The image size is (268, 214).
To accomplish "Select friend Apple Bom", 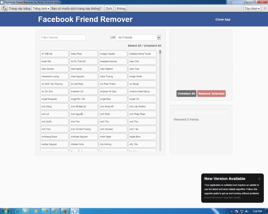I will pyautogui.click(x=142, y=136).
